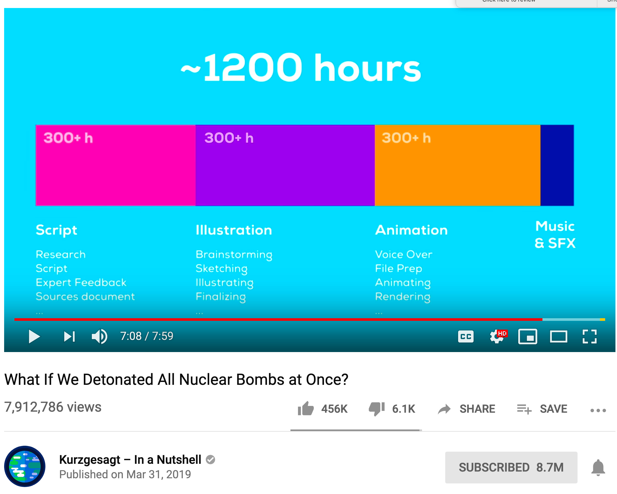Open Kurzgesagt – In a Nutshell channel link
Viewport: 617px width, 494px height.
click(130, 460)
